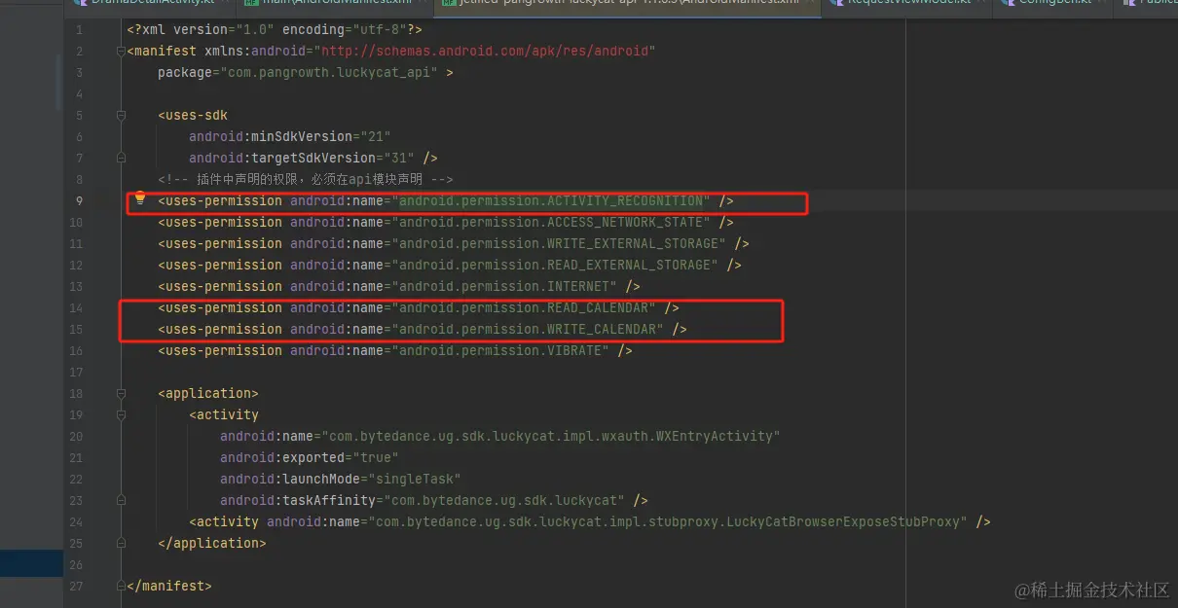
Task: Switch to the ConfigBen.kt editor tab
Action: click(1051, 4)
